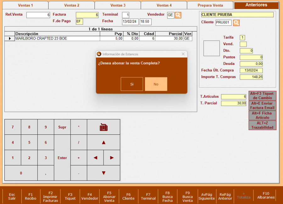Select the MARLBORO CRAFTED 23 BOE row
Viewport: 283px width, 204px height.
tap(57, 39)
